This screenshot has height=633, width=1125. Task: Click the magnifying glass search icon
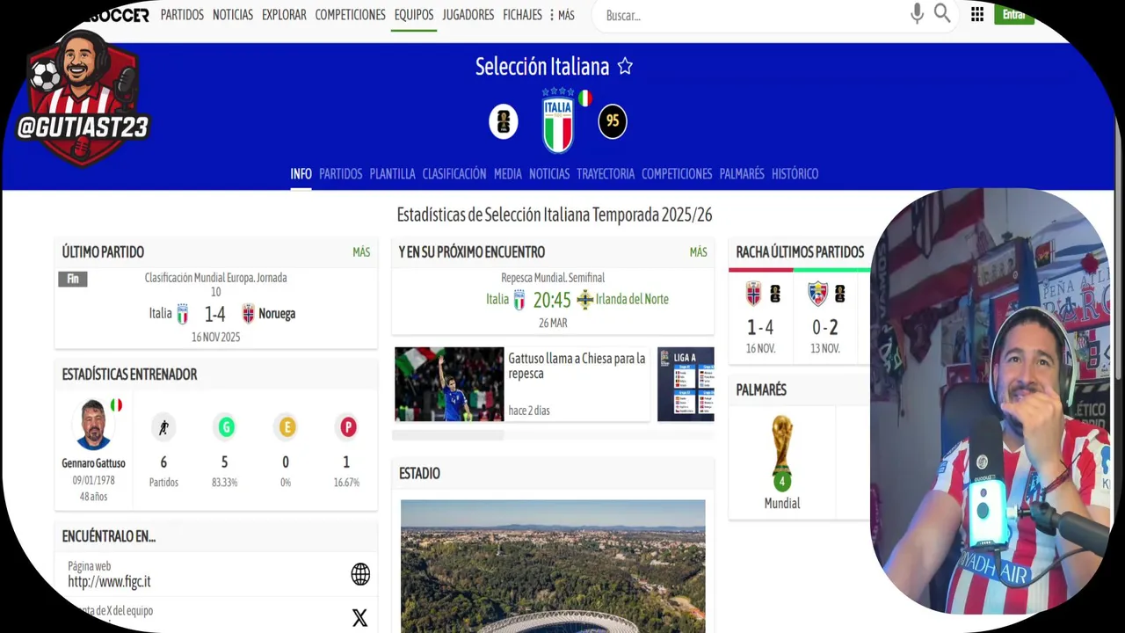tap(942, 14)
